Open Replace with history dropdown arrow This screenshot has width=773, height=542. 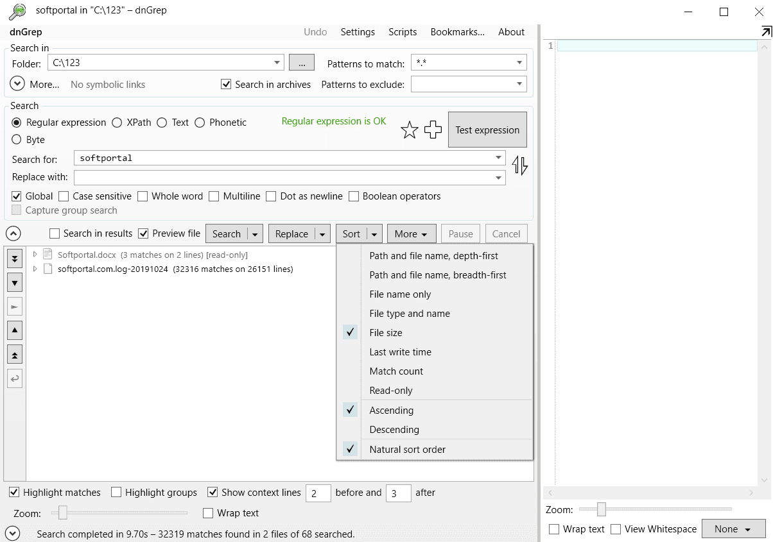coord(499,178)
